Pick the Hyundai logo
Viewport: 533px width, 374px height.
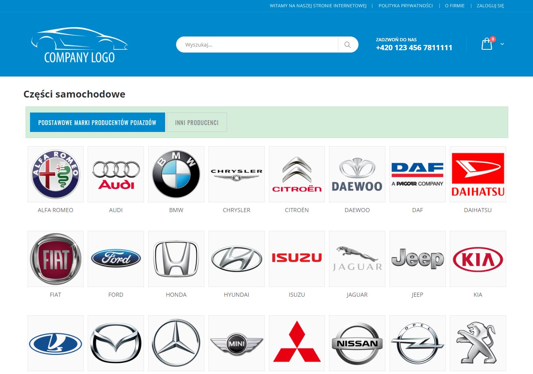pyautogui.click(x=236, y=259)
